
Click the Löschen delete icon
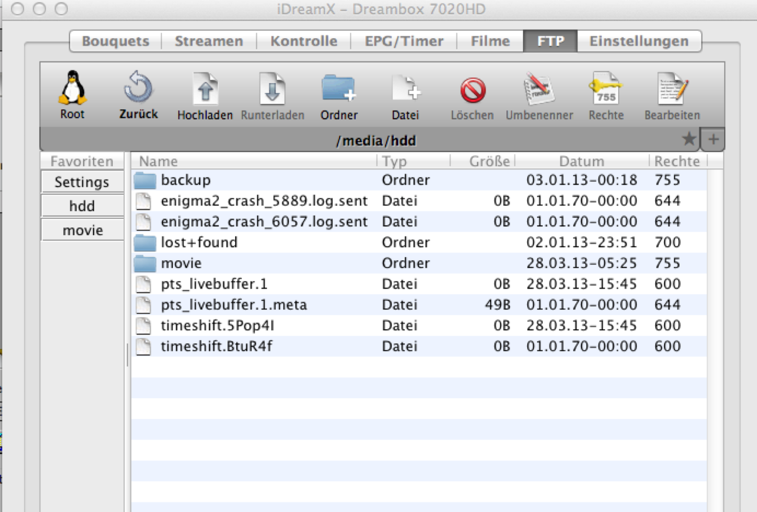pos(472,90)
